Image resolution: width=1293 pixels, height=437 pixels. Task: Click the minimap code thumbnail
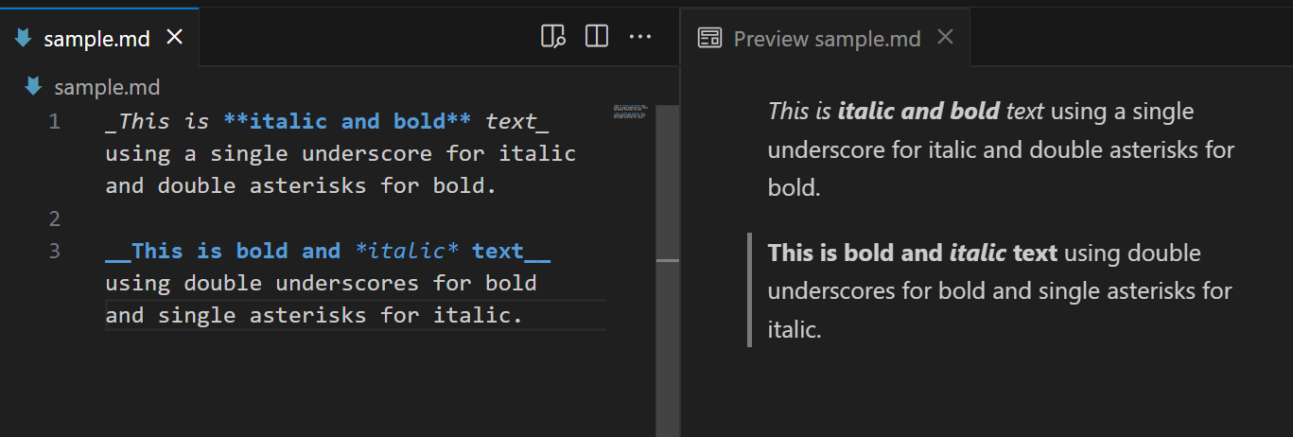pos(629,111)
